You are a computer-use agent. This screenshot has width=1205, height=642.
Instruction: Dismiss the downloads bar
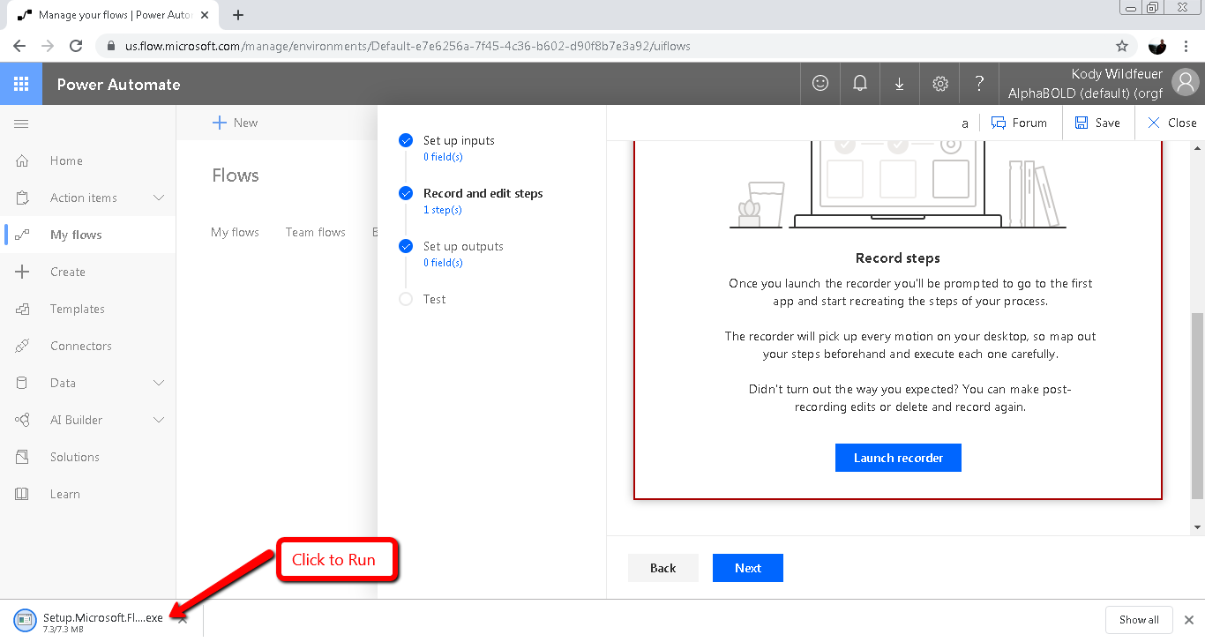pos(1188,619)
